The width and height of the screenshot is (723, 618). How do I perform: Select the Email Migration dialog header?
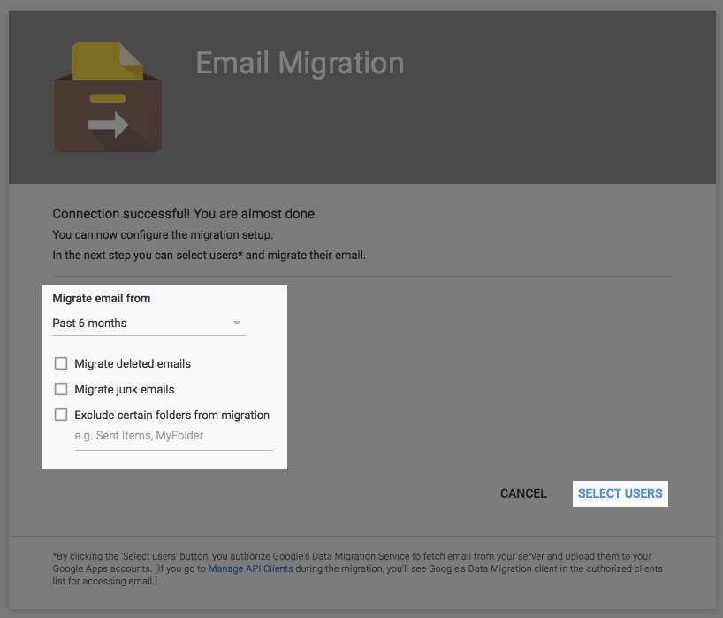click(x=299, y=64)
